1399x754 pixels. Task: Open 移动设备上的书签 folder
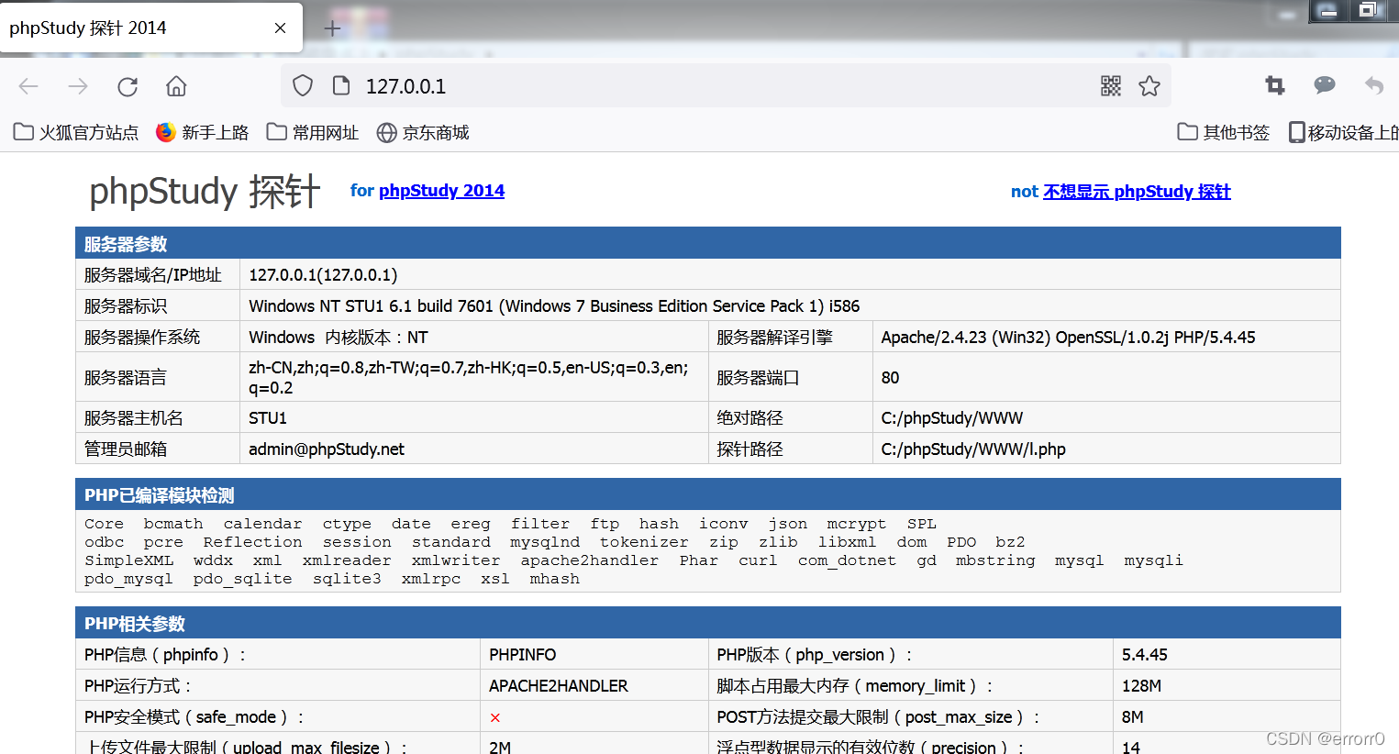point(1344,132)
